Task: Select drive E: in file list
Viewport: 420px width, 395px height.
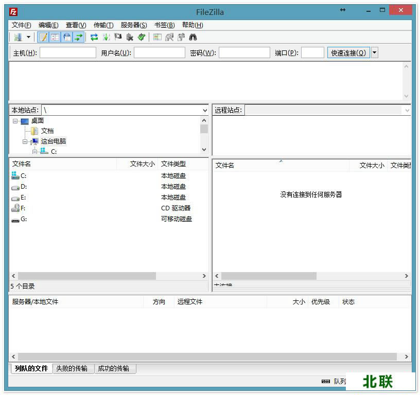Action: pyautogui.click(x=23, y=197)
